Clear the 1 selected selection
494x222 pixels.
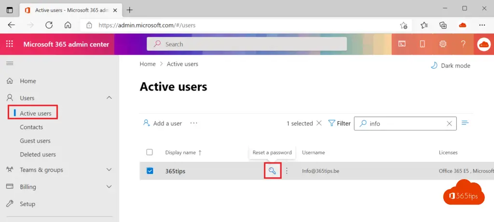[x=319, y=123]
